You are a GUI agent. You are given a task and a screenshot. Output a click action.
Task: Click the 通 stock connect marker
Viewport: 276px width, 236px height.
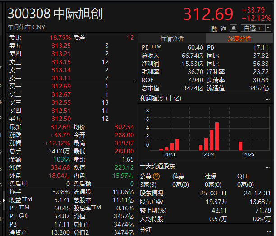223,28
